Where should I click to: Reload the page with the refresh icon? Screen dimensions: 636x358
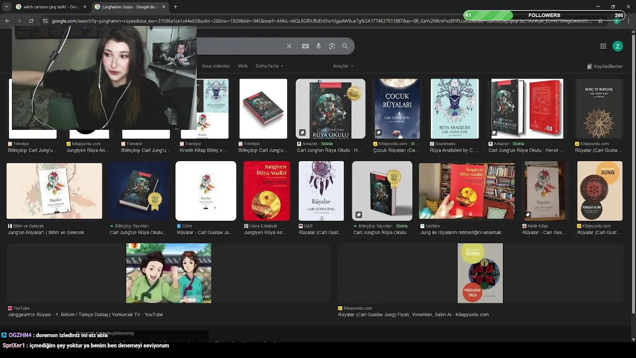coord(31,21)
